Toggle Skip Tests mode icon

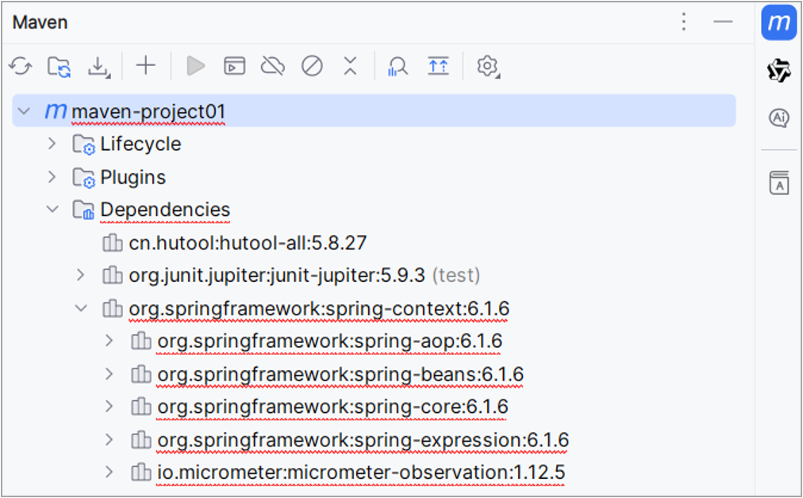coord(312,67)
